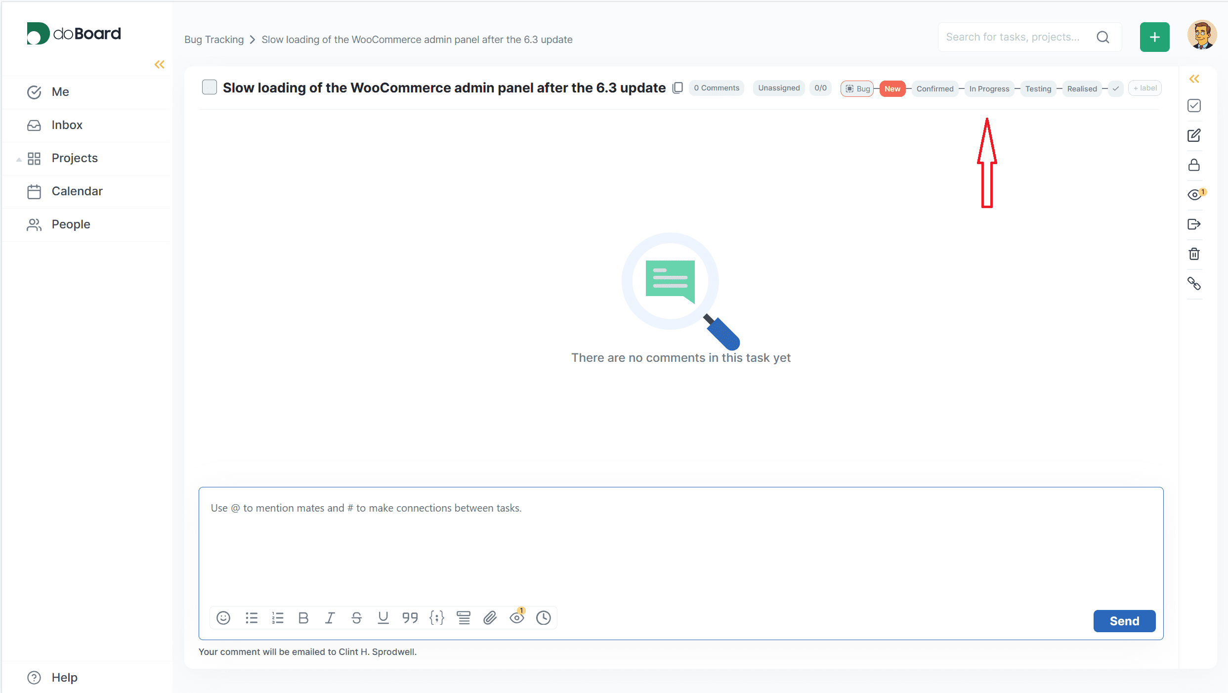Toggle watchers eye icon in right sidebar

pyautogui.click(x=1194, y=195)
